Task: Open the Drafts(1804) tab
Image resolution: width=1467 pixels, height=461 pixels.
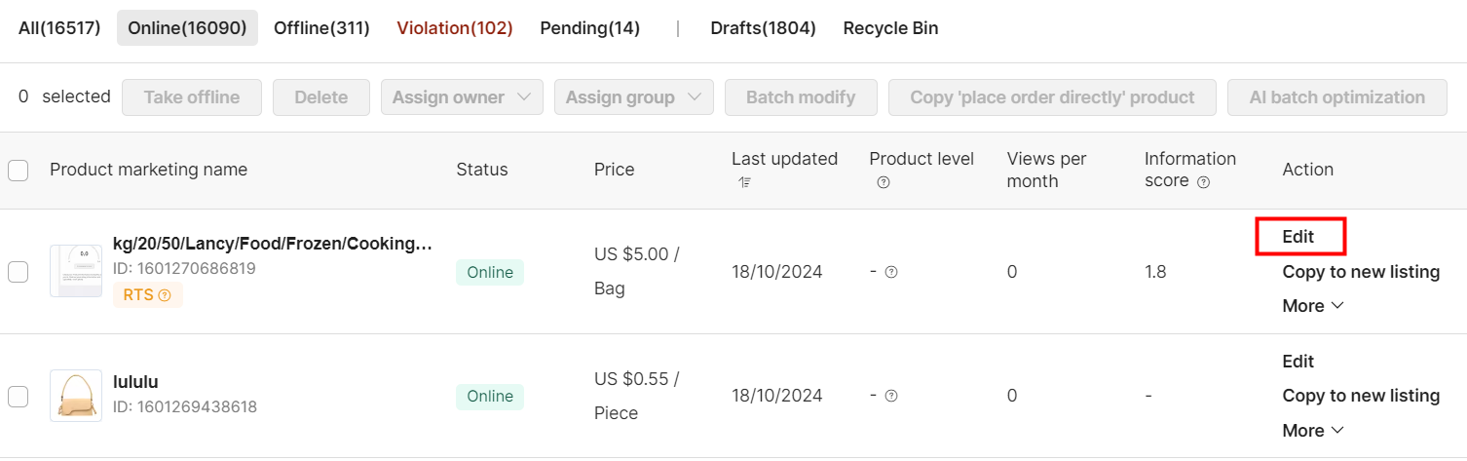Action: 763,28
